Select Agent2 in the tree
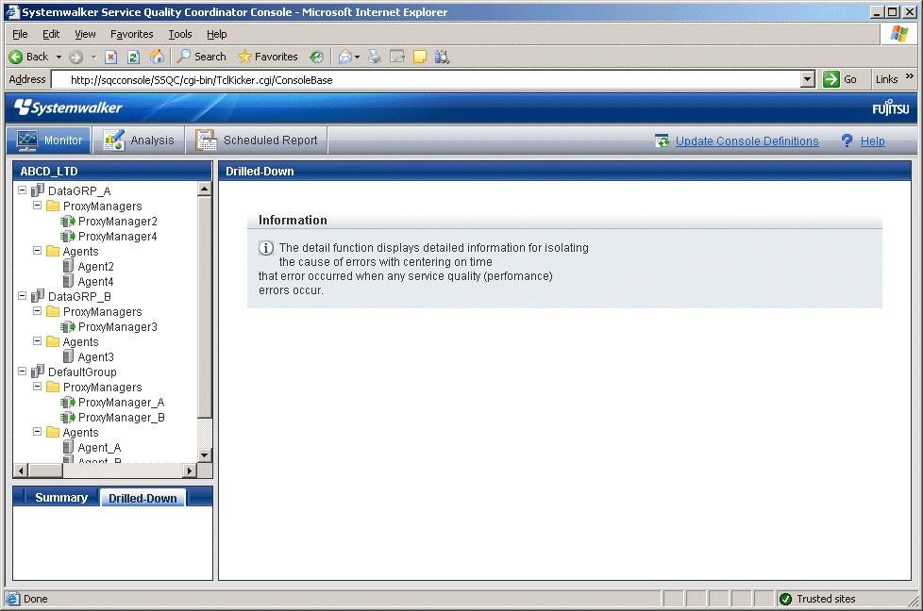The height and width of the screenshot is (611, 923). pos(96,267)
